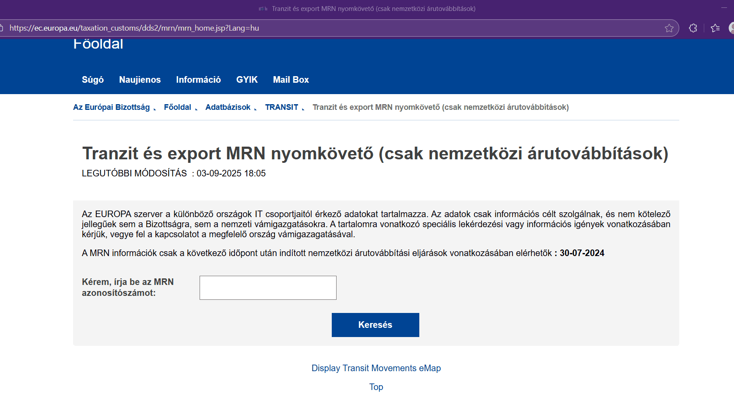This screenshot has width=734, height=418.
Task: Open the browser extensions puzzle icon
Action: point(693,28)
